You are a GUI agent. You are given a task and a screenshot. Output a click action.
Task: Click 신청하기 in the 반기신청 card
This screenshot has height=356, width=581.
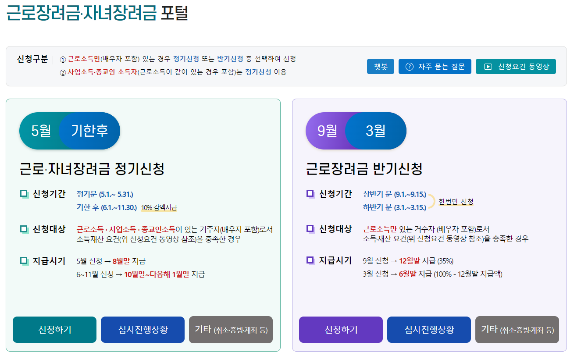pos(341,330)
